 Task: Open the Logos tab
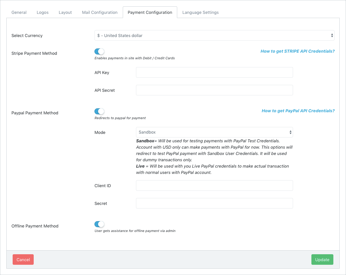(x=42, y=12)
